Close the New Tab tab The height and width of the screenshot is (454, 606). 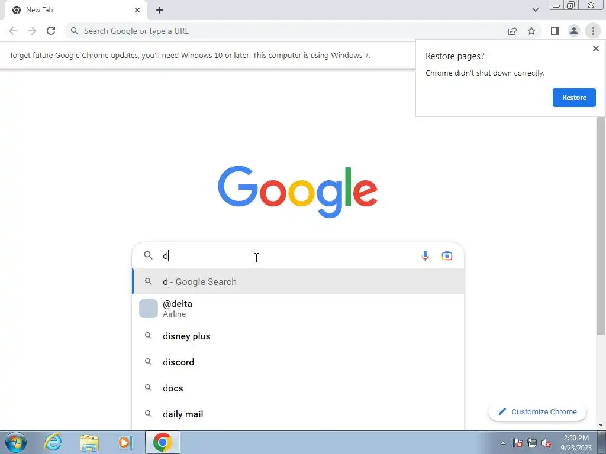click(137, 10)
